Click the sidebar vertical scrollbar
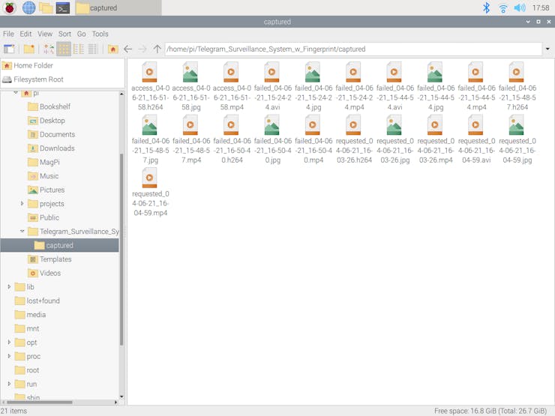This screenshot has height=416, width=555. pos(122,247)
